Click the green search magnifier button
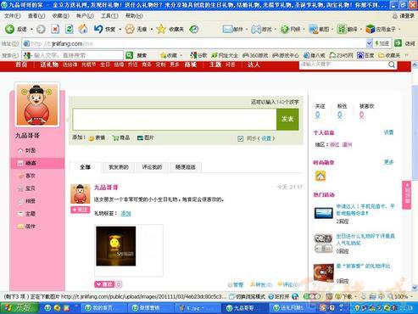 [129, 55]
